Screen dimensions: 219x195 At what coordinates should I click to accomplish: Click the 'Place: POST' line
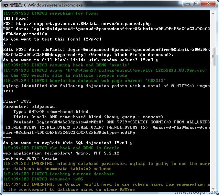pyautogui.click(x=17, y=101)
